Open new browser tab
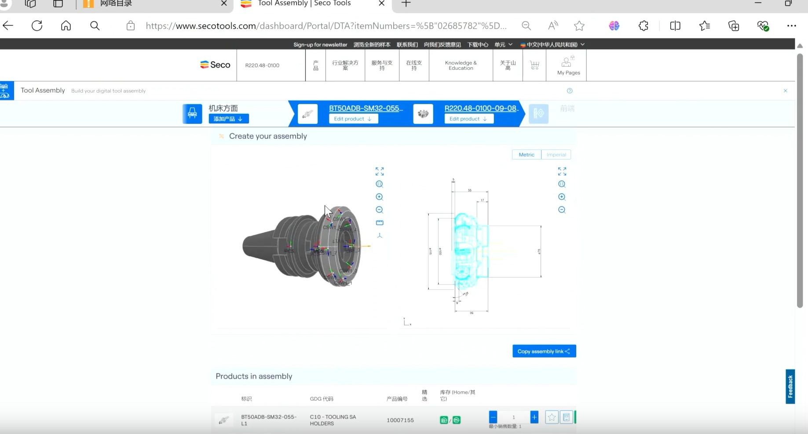This screenshot has width=808, height=434. [x=406, y=4]
